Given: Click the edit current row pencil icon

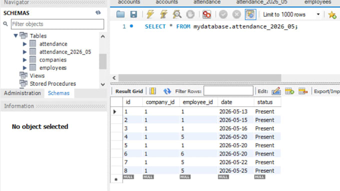Looking at the screenshot, I should point(276,91).
